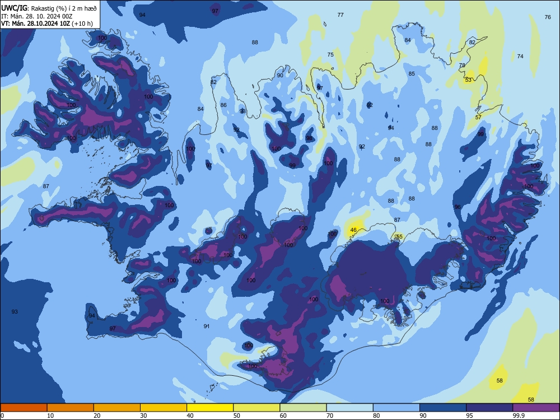Click the yellow-green 50–60 legend swatch
Viewport: 560px width, 420px height.
(x=256, y=408)
